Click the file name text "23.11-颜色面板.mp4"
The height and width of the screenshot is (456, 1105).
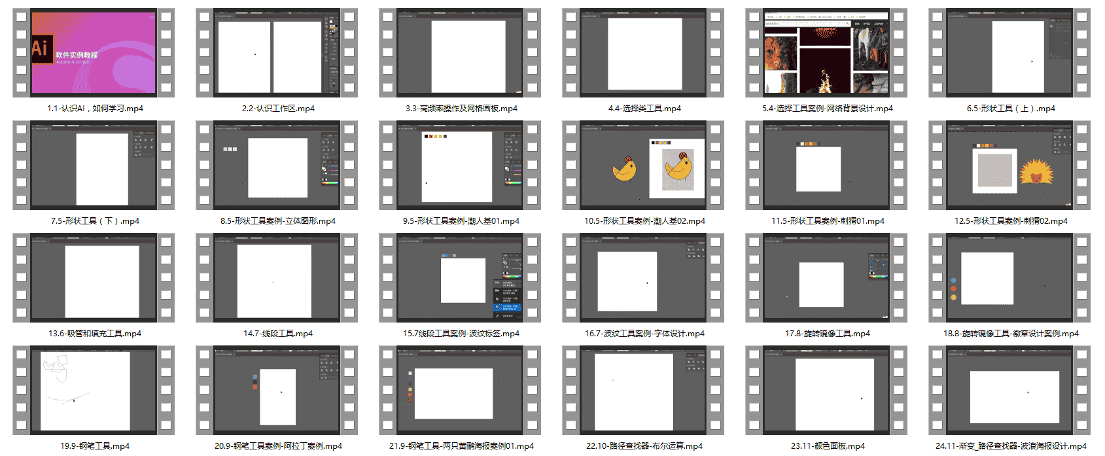click(x=828, y=446)
